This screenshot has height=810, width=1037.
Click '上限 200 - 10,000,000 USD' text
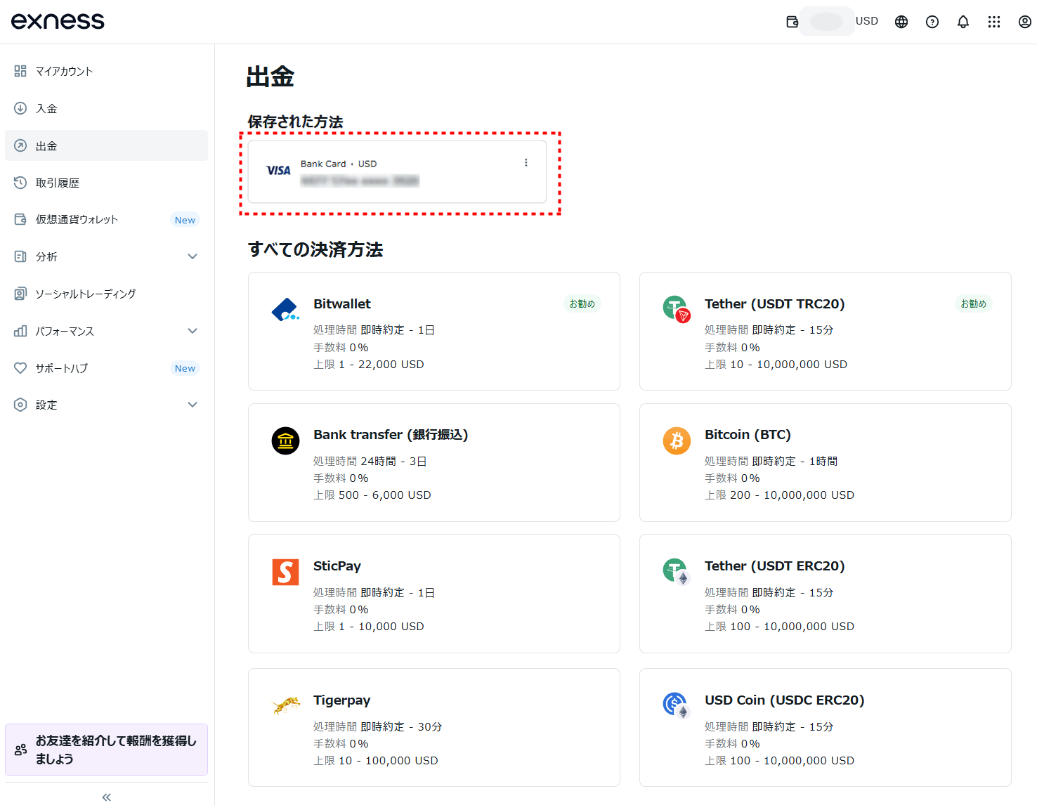pyautogui.click(x=779, y=495)
